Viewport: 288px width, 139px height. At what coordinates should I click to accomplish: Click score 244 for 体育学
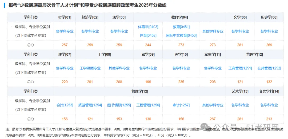[x=148, y=45]
